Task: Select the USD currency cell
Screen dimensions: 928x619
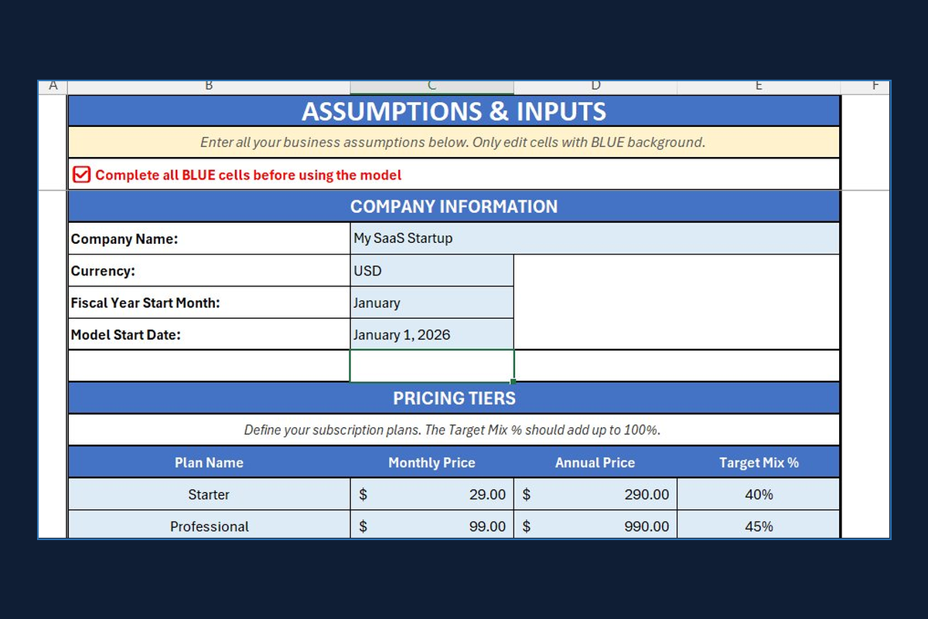Action: (x=432, y=271)
